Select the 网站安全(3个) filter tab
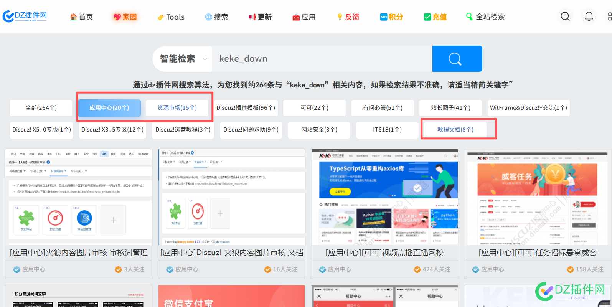Viewport: 612px width, 307px height. pyautogui.click(x=319, y=130)
